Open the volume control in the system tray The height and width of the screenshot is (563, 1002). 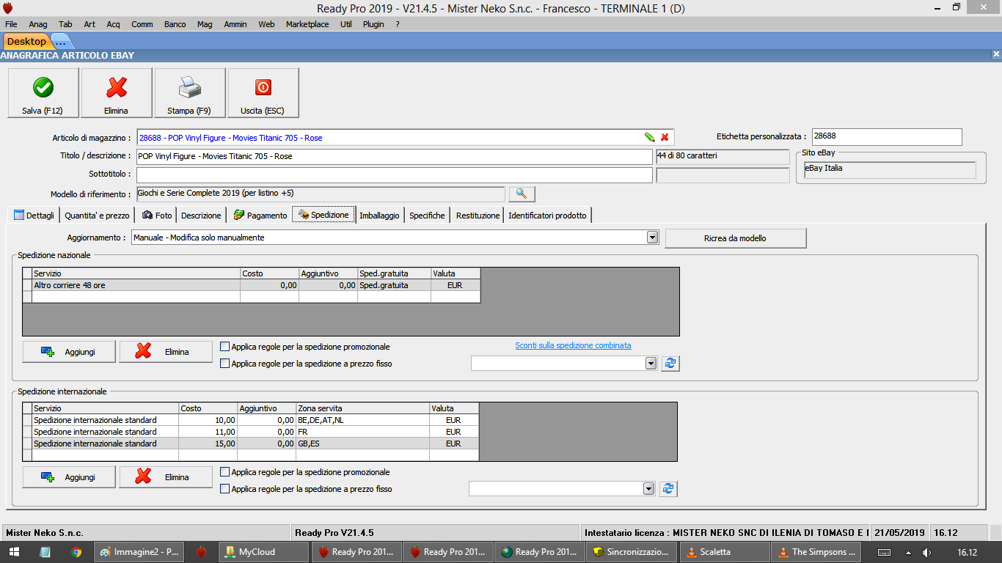927,552
